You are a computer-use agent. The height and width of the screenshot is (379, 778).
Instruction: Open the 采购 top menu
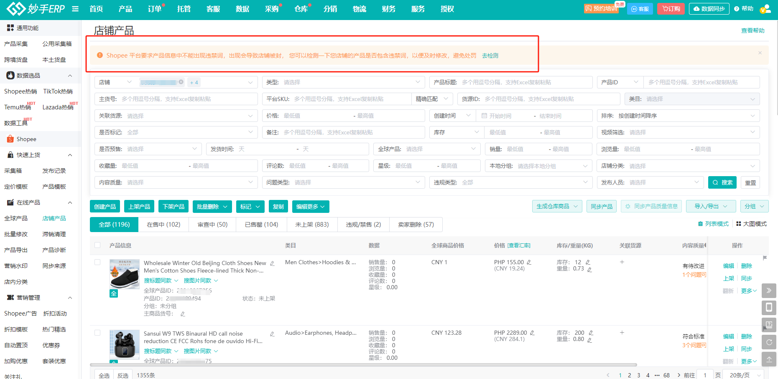click(272, 9)
